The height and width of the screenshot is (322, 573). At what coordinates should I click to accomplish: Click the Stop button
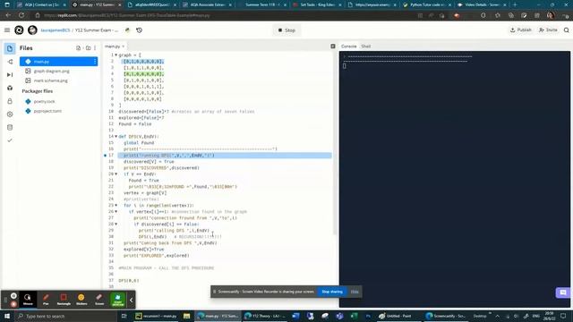point(286,30)
